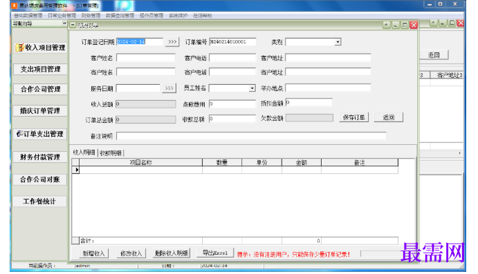478x274 pixels.
Task: Click the 服务日期 input field
Action: [x=138, y=88]
